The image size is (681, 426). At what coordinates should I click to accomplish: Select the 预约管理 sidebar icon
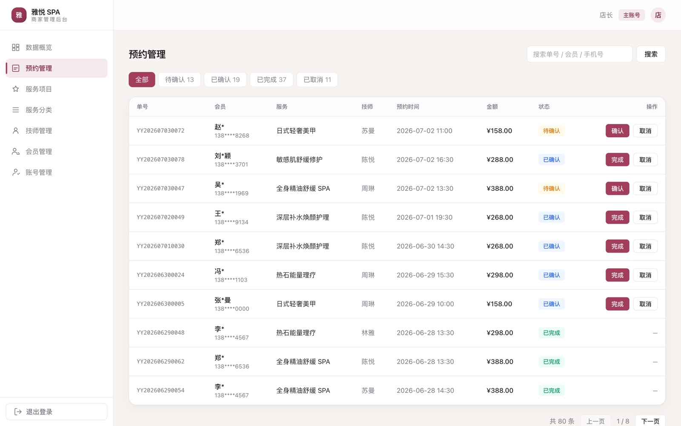point(16,68)
